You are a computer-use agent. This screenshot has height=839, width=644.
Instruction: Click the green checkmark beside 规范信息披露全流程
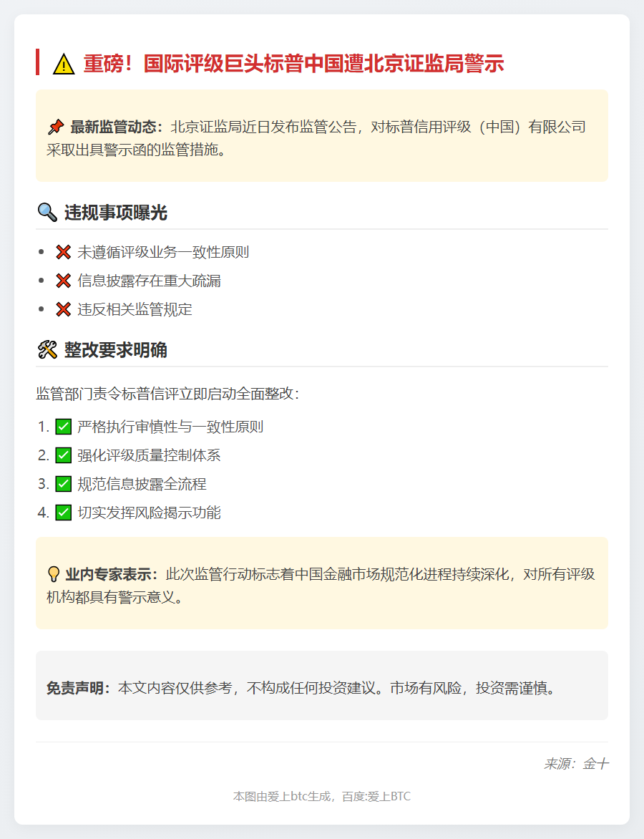[63, 484]
